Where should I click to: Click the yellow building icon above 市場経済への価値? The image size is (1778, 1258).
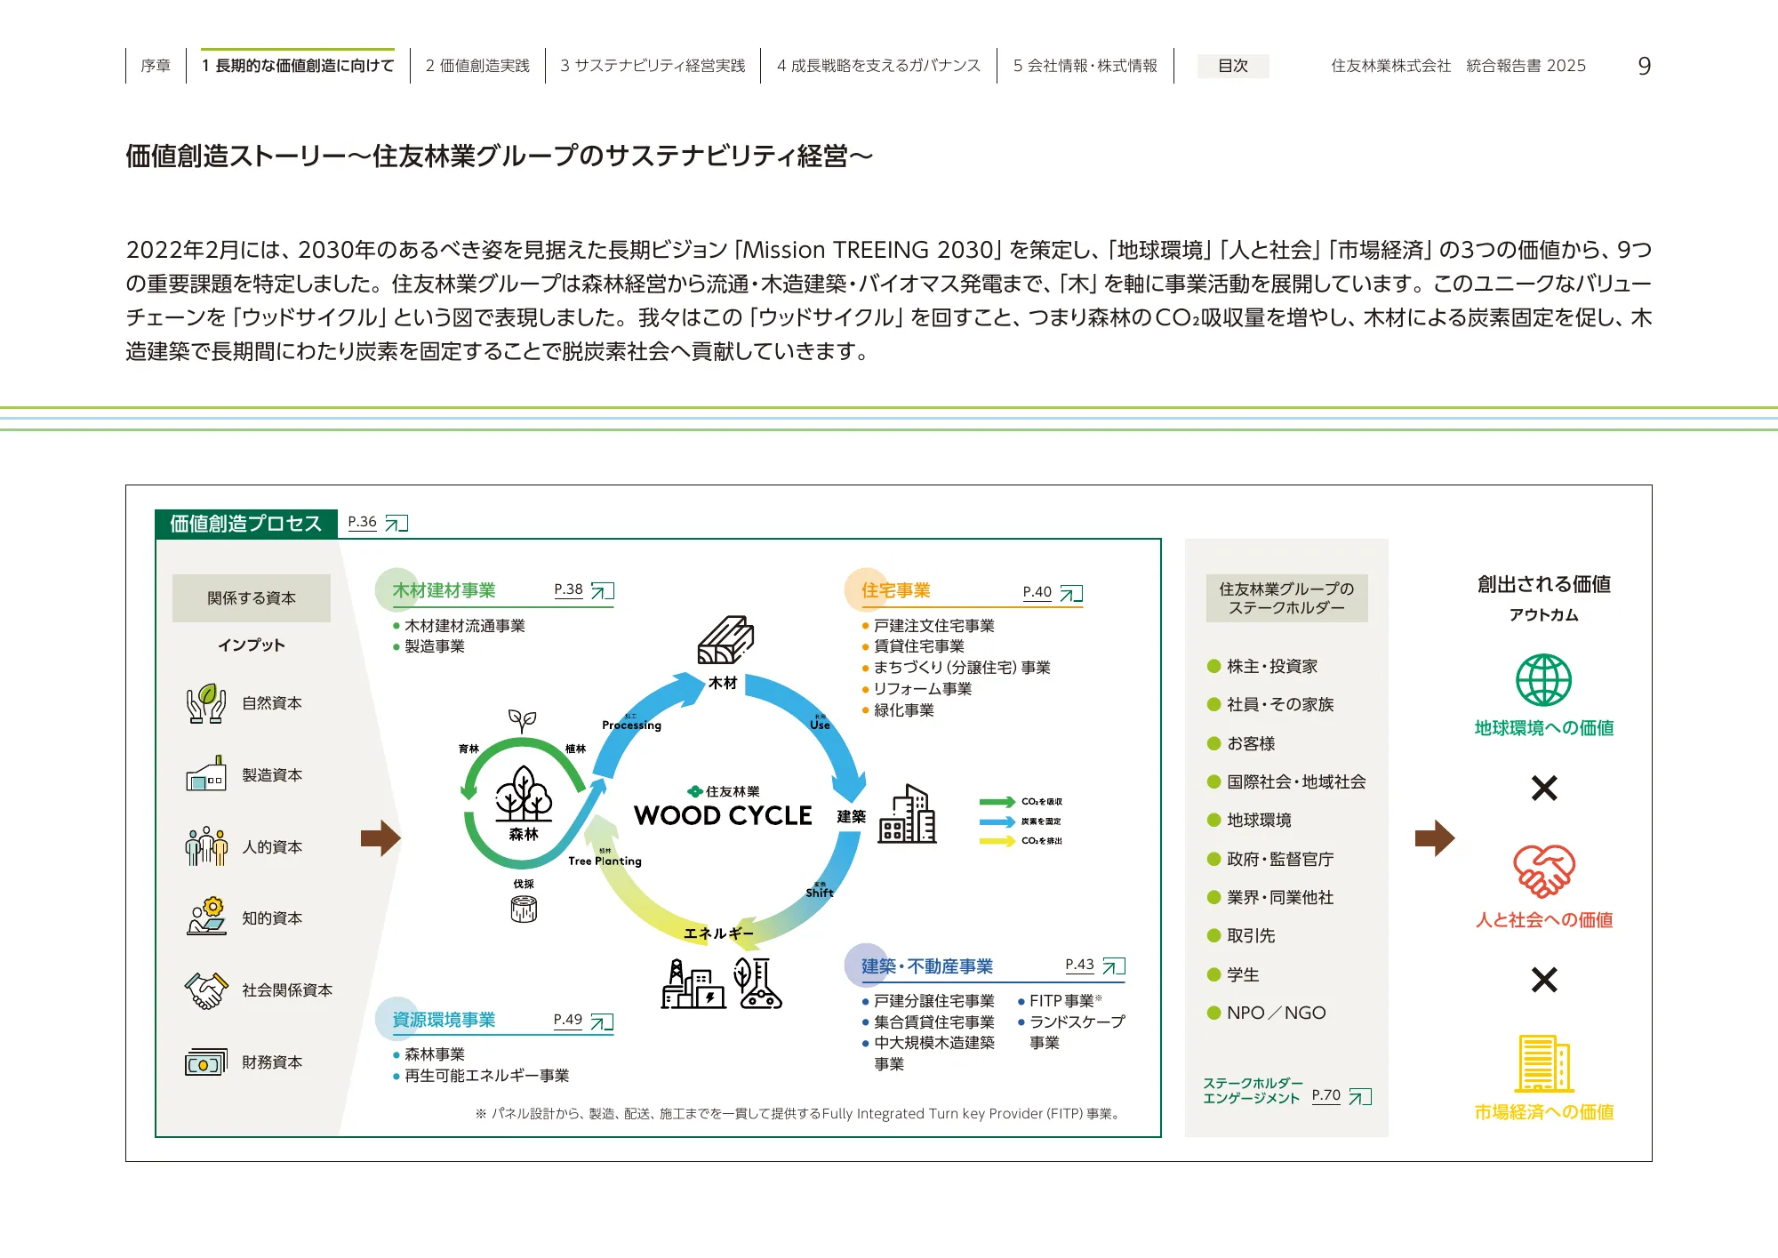1544,1064
